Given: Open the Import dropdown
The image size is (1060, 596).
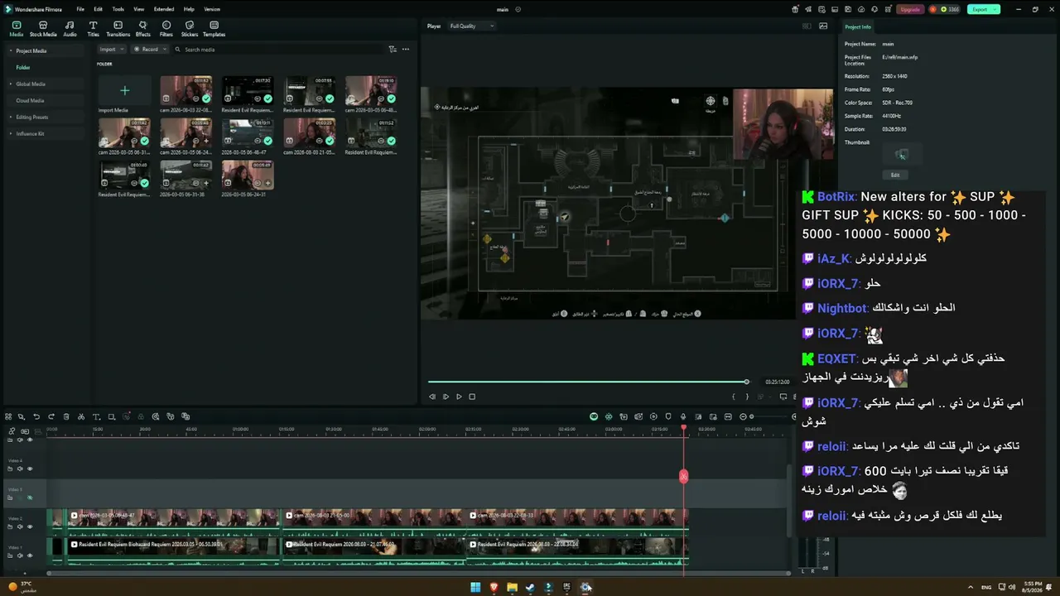Looking at the screenshot, I should click(x=111, y=50).
